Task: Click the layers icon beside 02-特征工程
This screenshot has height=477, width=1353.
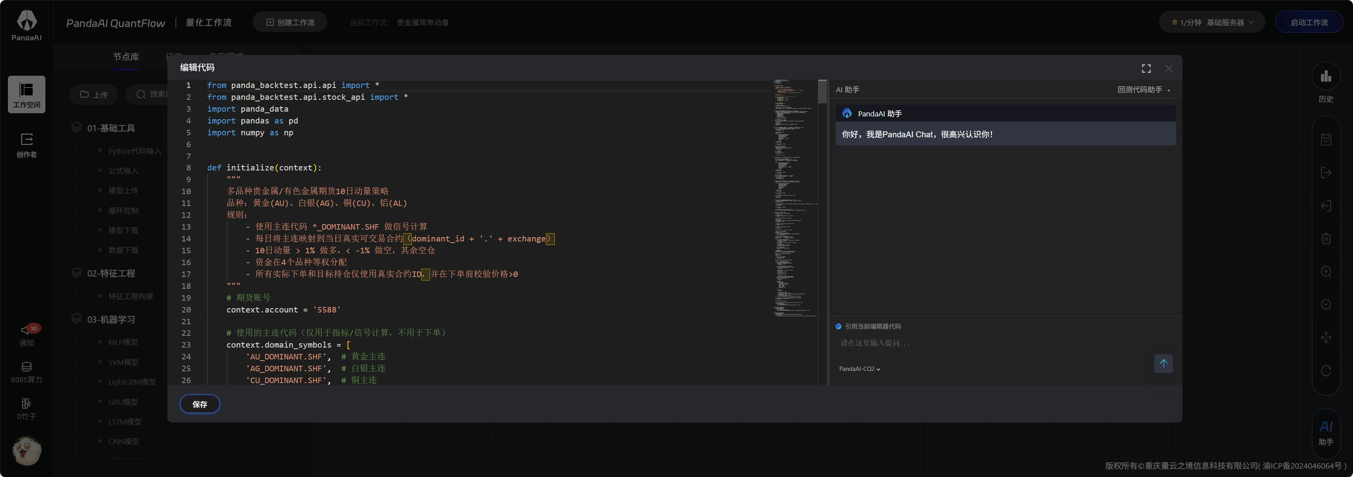Action: tap(77, 273)
